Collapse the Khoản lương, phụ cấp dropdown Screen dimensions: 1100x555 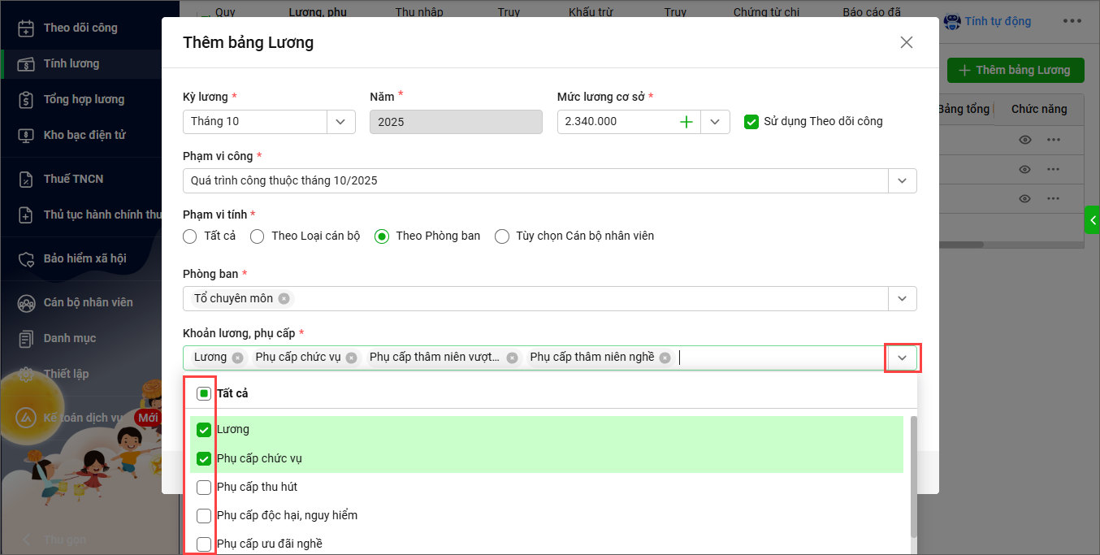902,358
